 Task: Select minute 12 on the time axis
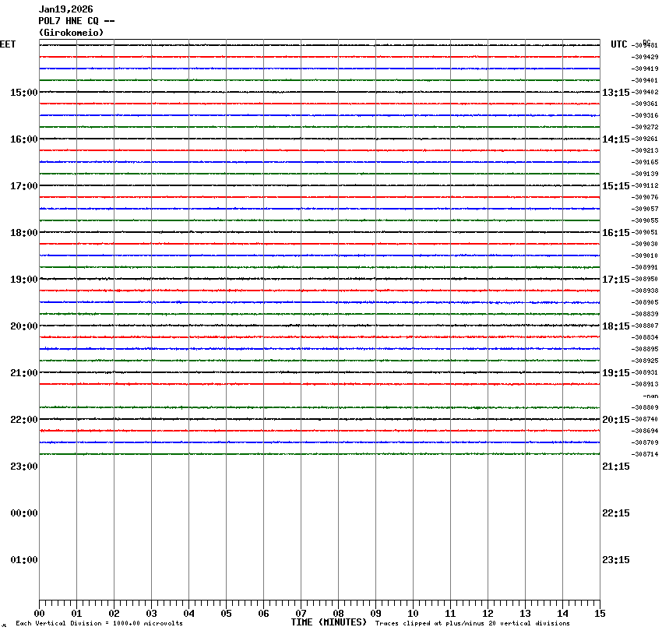(x=488, y=614)
